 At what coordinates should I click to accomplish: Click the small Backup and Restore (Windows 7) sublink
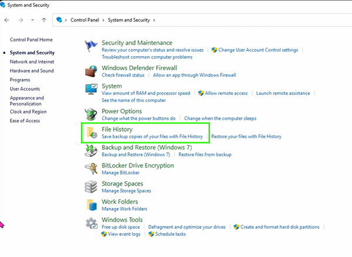pyautogui.click(x=136, y=155)
